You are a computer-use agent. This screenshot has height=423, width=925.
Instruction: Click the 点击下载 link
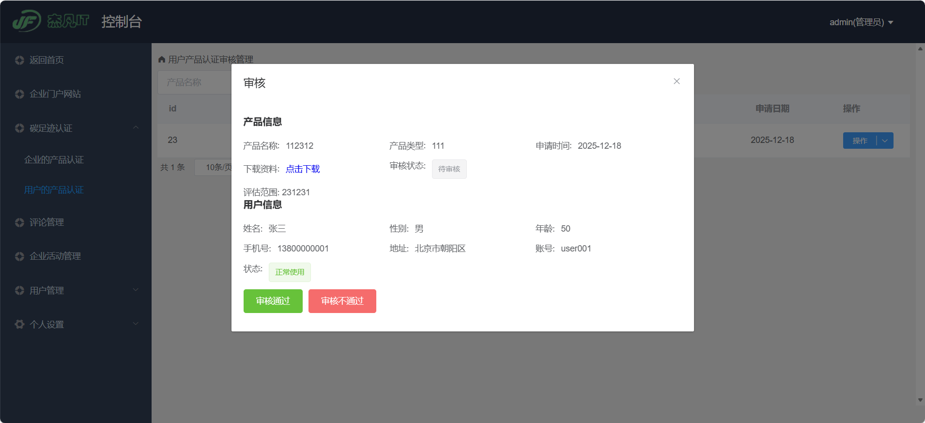303,169
